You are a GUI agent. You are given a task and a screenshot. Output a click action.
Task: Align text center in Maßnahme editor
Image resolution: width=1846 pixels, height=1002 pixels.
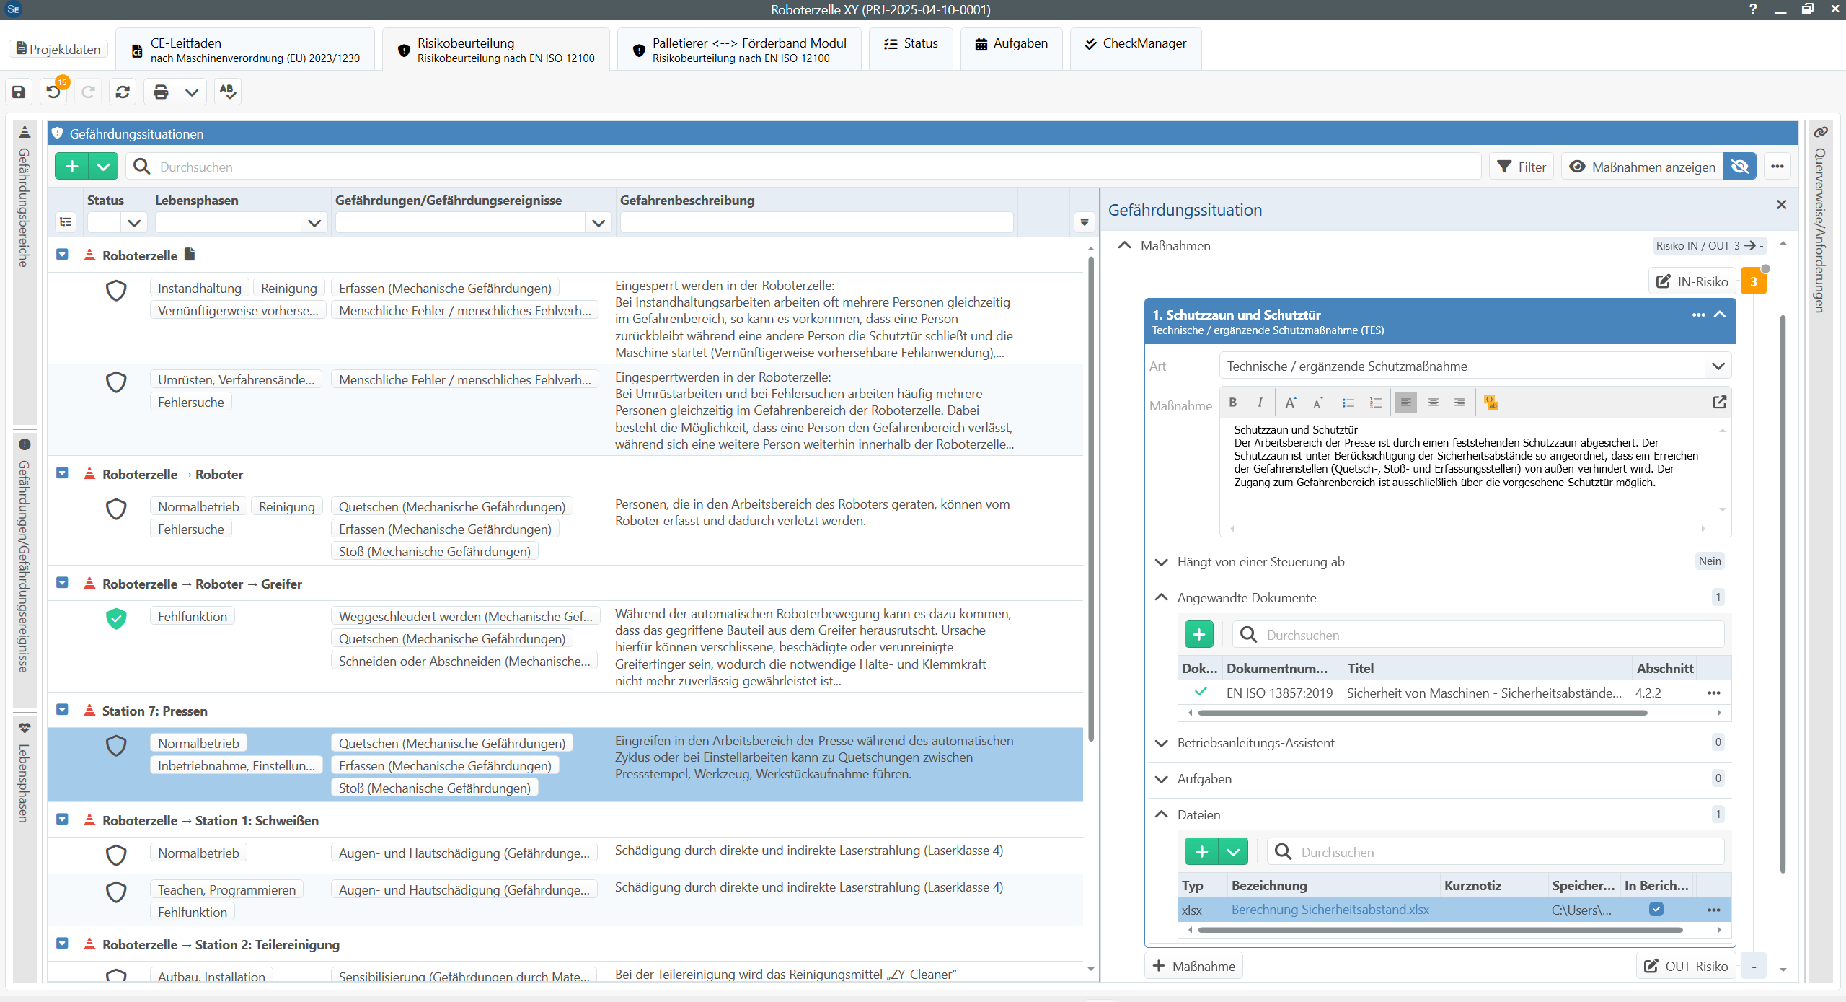(x=1434, y=403)
